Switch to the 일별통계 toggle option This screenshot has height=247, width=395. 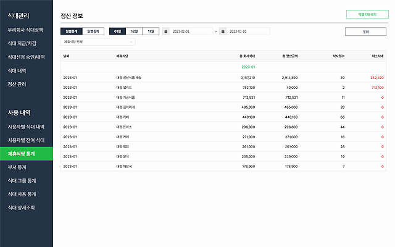click(93, 31)
